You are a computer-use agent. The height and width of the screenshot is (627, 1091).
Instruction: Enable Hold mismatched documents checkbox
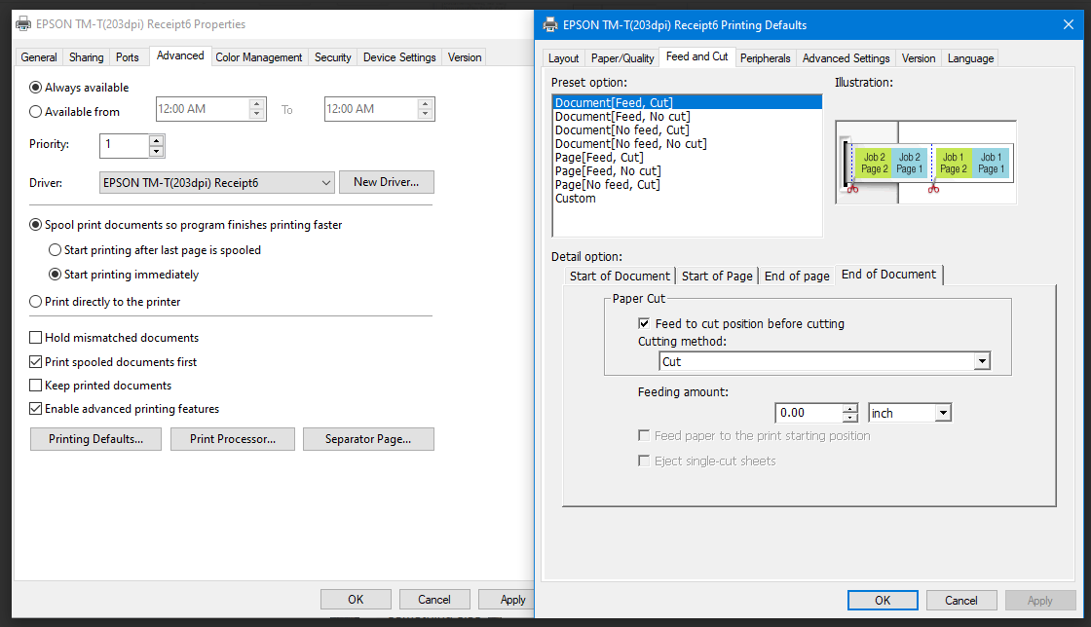coord(35,337)
